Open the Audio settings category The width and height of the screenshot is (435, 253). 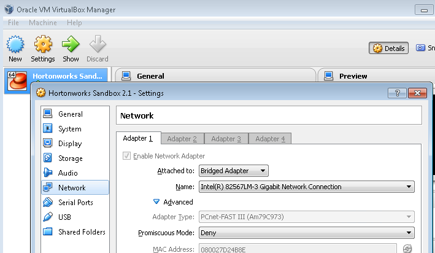[x=75, y=173]
